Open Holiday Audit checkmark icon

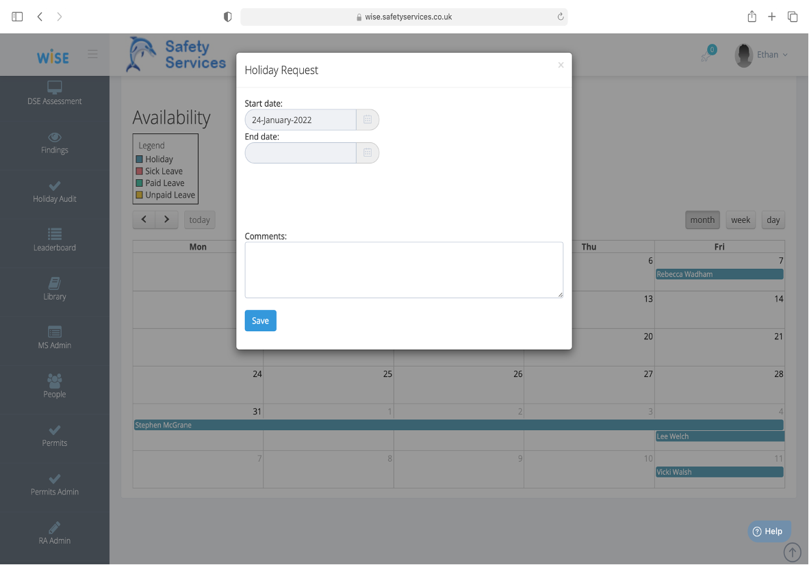coord(55,185)
